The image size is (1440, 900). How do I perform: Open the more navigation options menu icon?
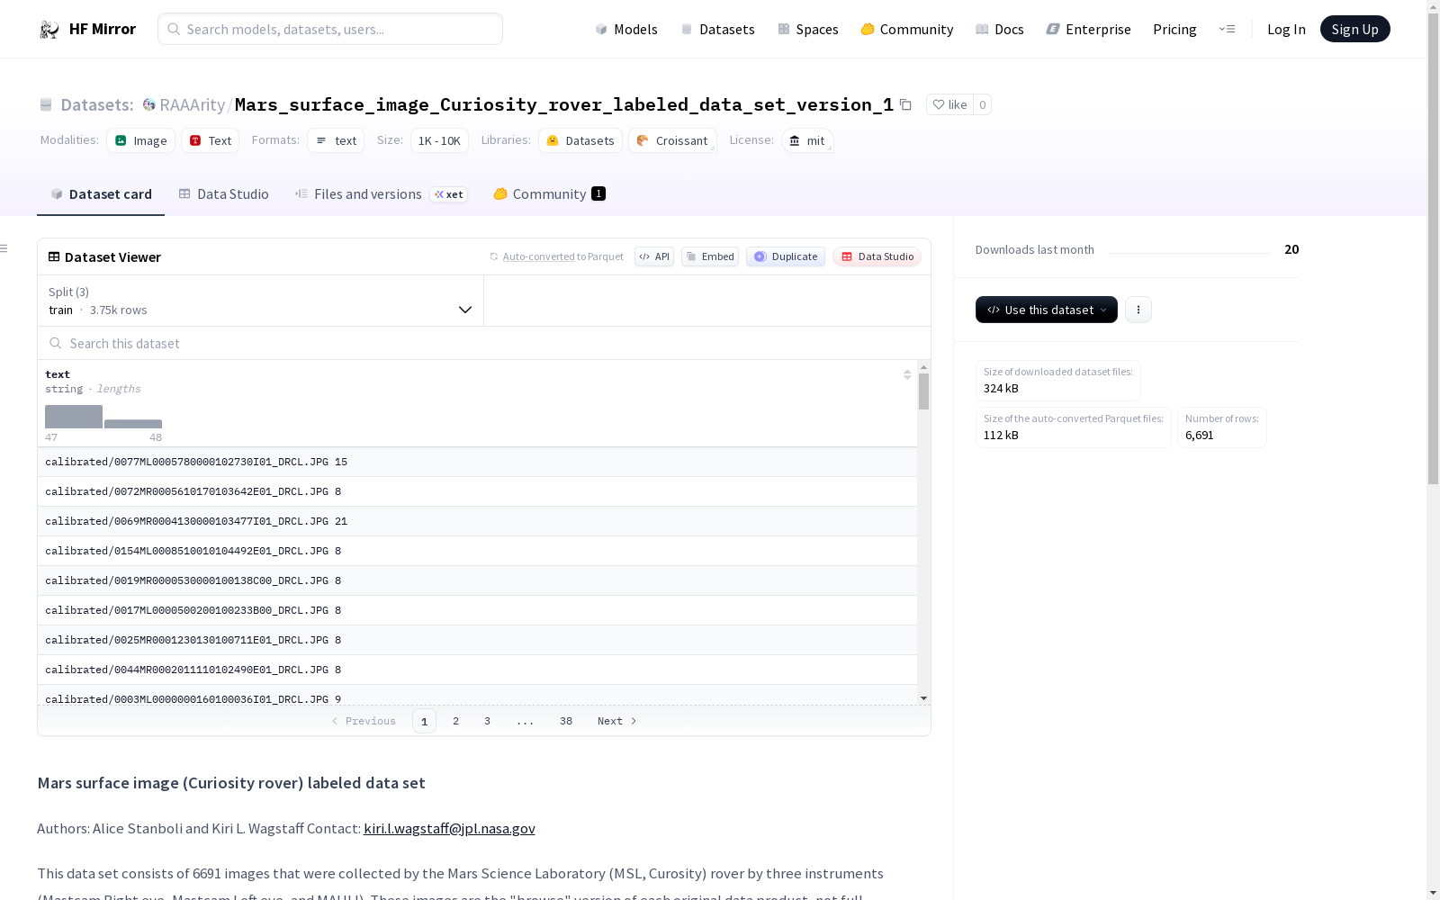click(x=1227, y=29)
